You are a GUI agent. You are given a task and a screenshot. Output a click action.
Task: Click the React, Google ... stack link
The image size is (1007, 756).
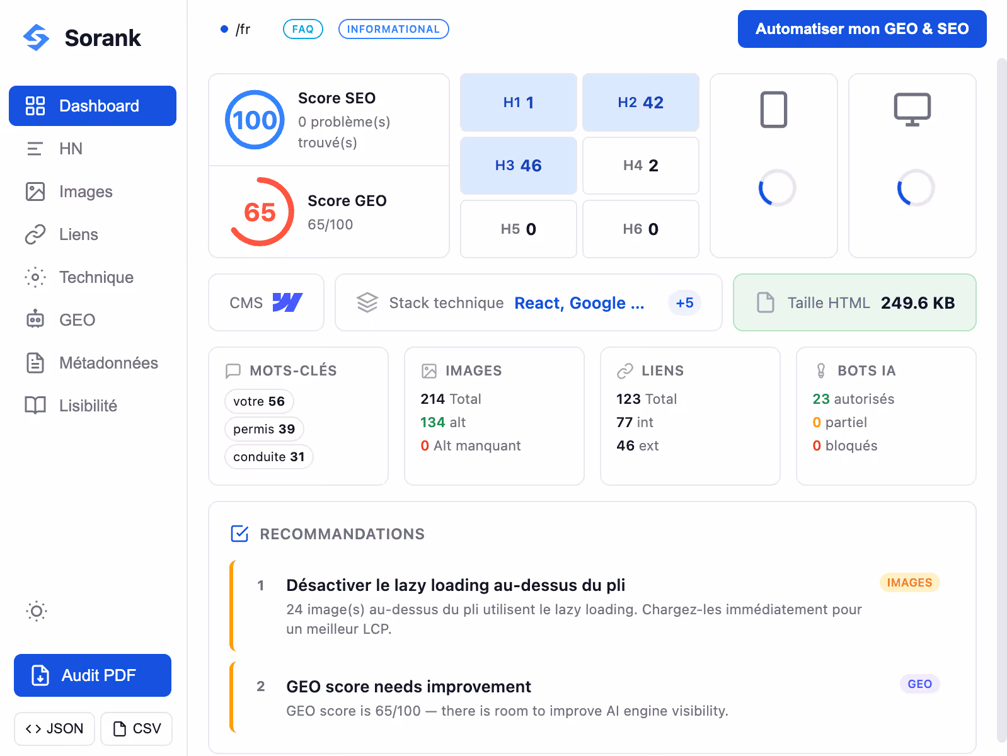click(x=579, y=303)
